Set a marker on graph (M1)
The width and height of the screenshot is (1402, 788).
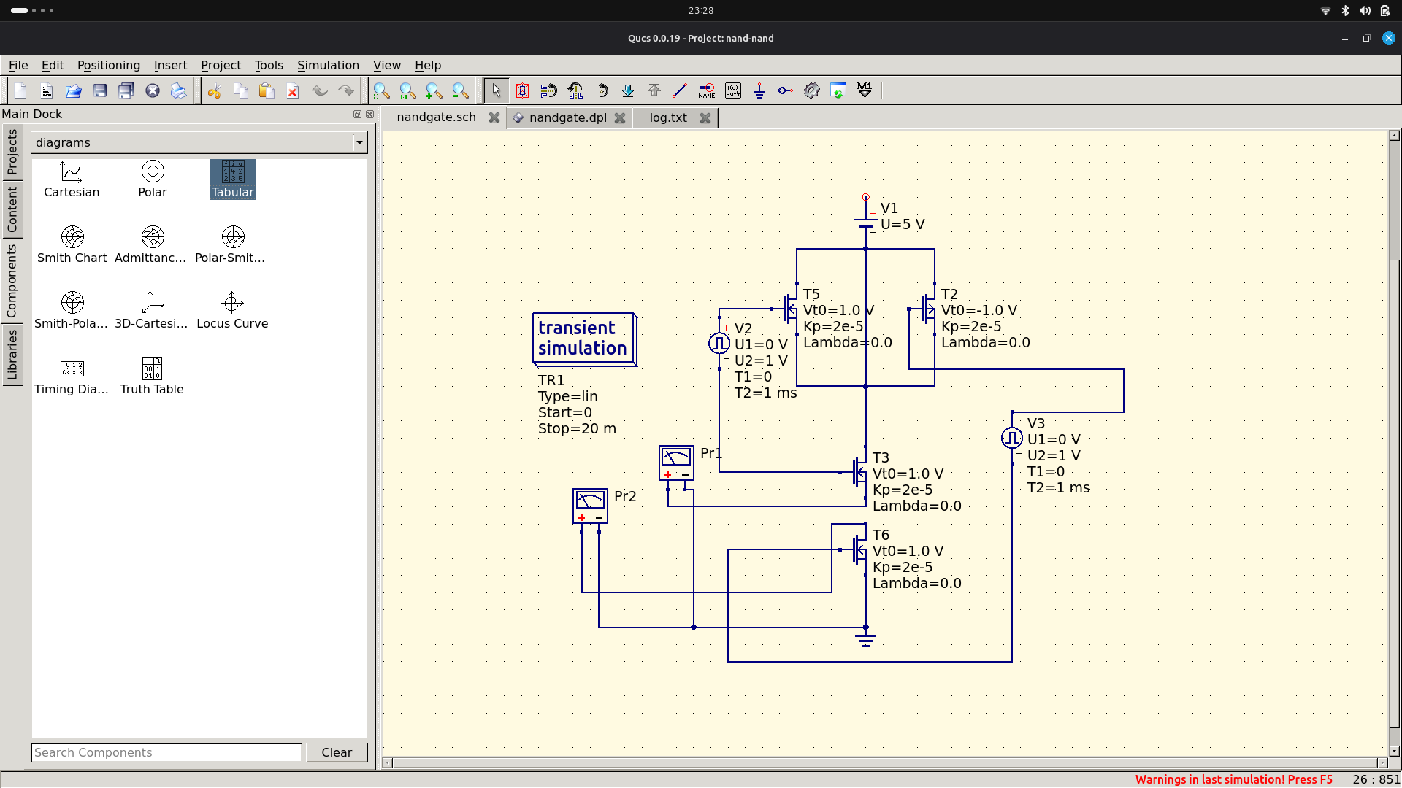(865, 90)
